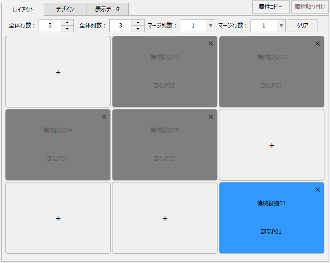Increase 全体列数 with up arrow
Image resolution: width=330 pixels, height=263 pixels.
[138, 22]
